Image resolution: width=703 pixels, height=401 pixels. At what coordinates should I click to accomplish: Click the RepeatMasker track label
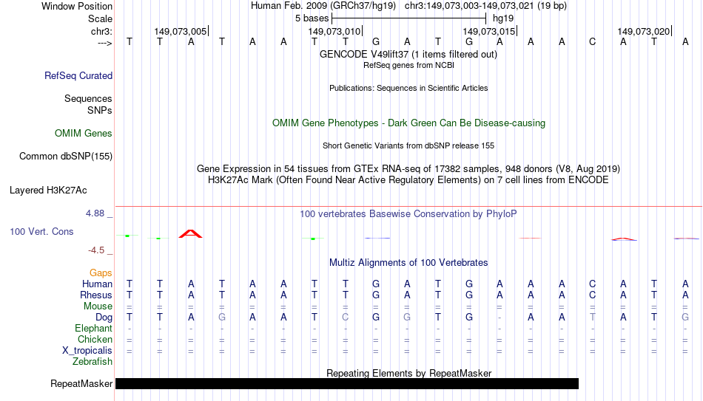click(x=81, y=383)
